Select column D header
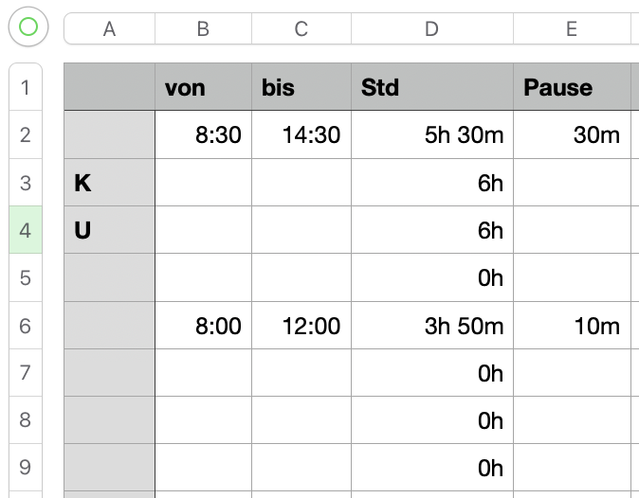Screen dimensions: 639x498 tap(431, 29)
